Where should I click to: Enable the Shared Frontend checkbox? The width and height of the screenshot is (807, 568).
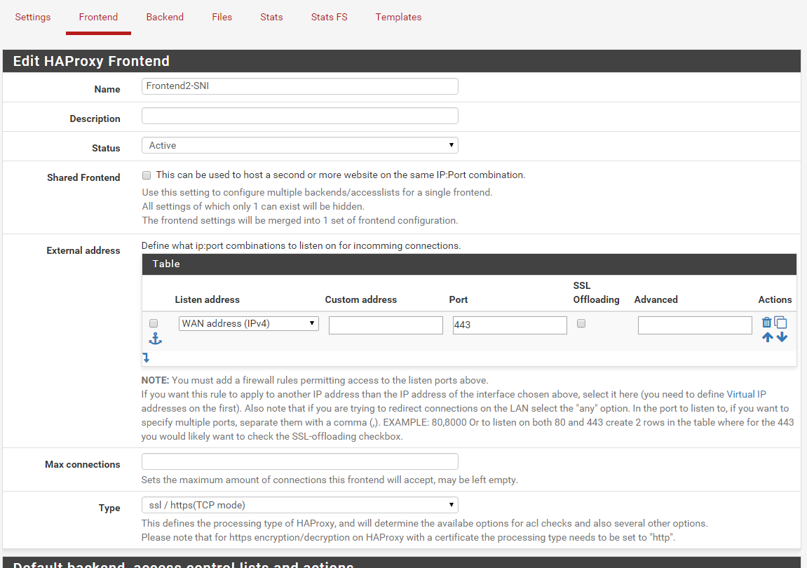(147, 175)
